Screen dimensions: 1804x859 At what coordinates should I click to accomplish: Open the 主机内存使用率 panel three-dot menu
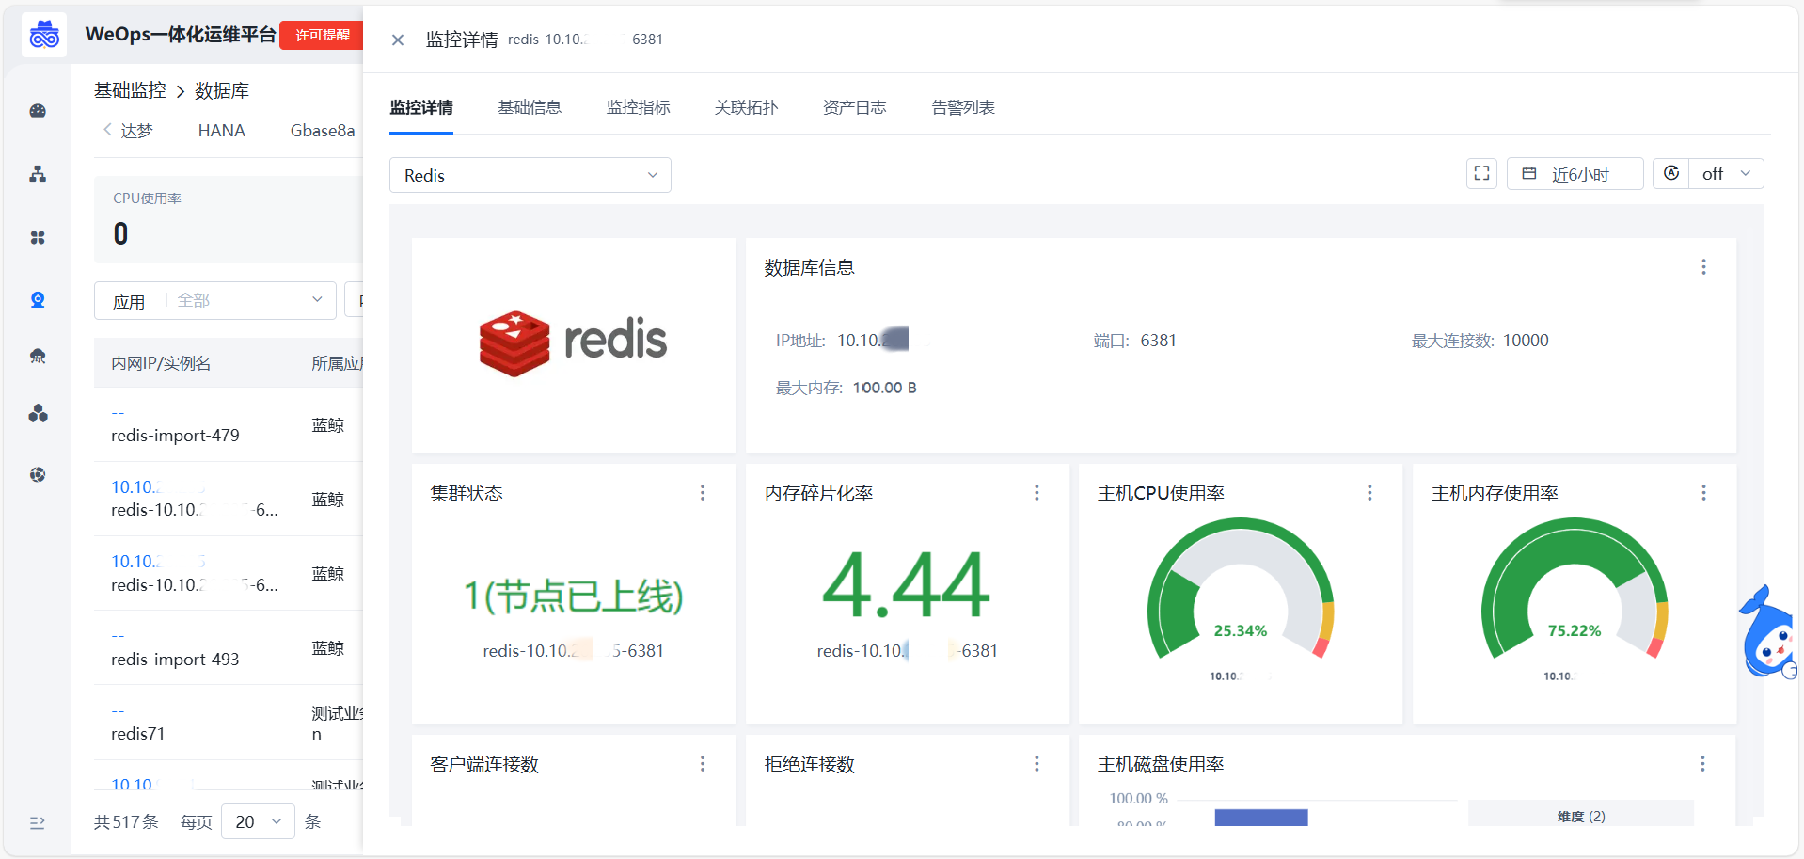point(1703,493)
